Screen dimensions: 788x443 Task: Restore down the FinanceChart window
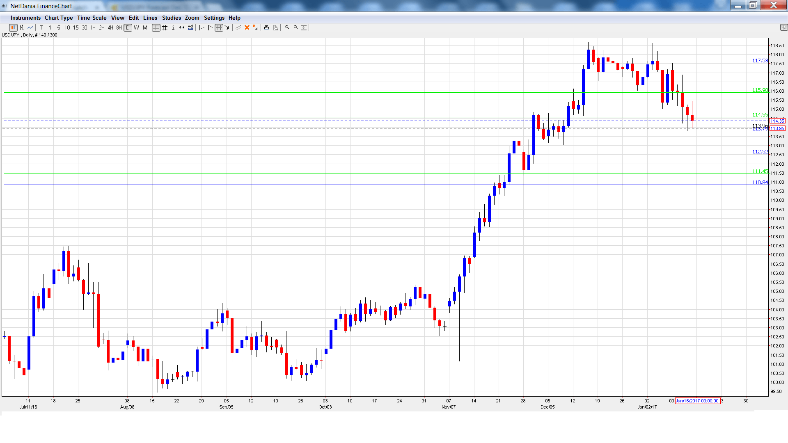coord(753,5)
